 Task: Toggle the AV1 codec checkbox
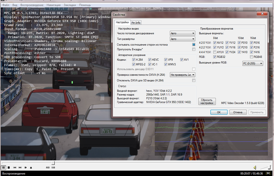click(x=182, y=60)
